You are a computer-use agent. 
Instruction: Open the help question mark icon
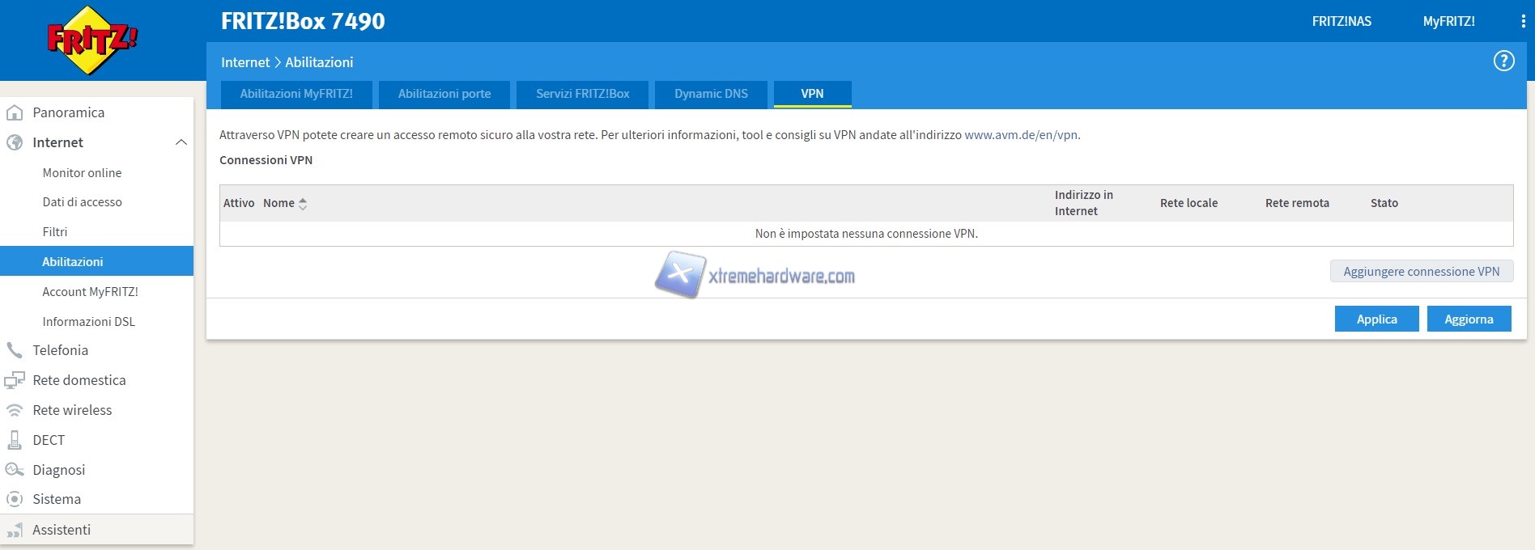[x=1503, y=61]
